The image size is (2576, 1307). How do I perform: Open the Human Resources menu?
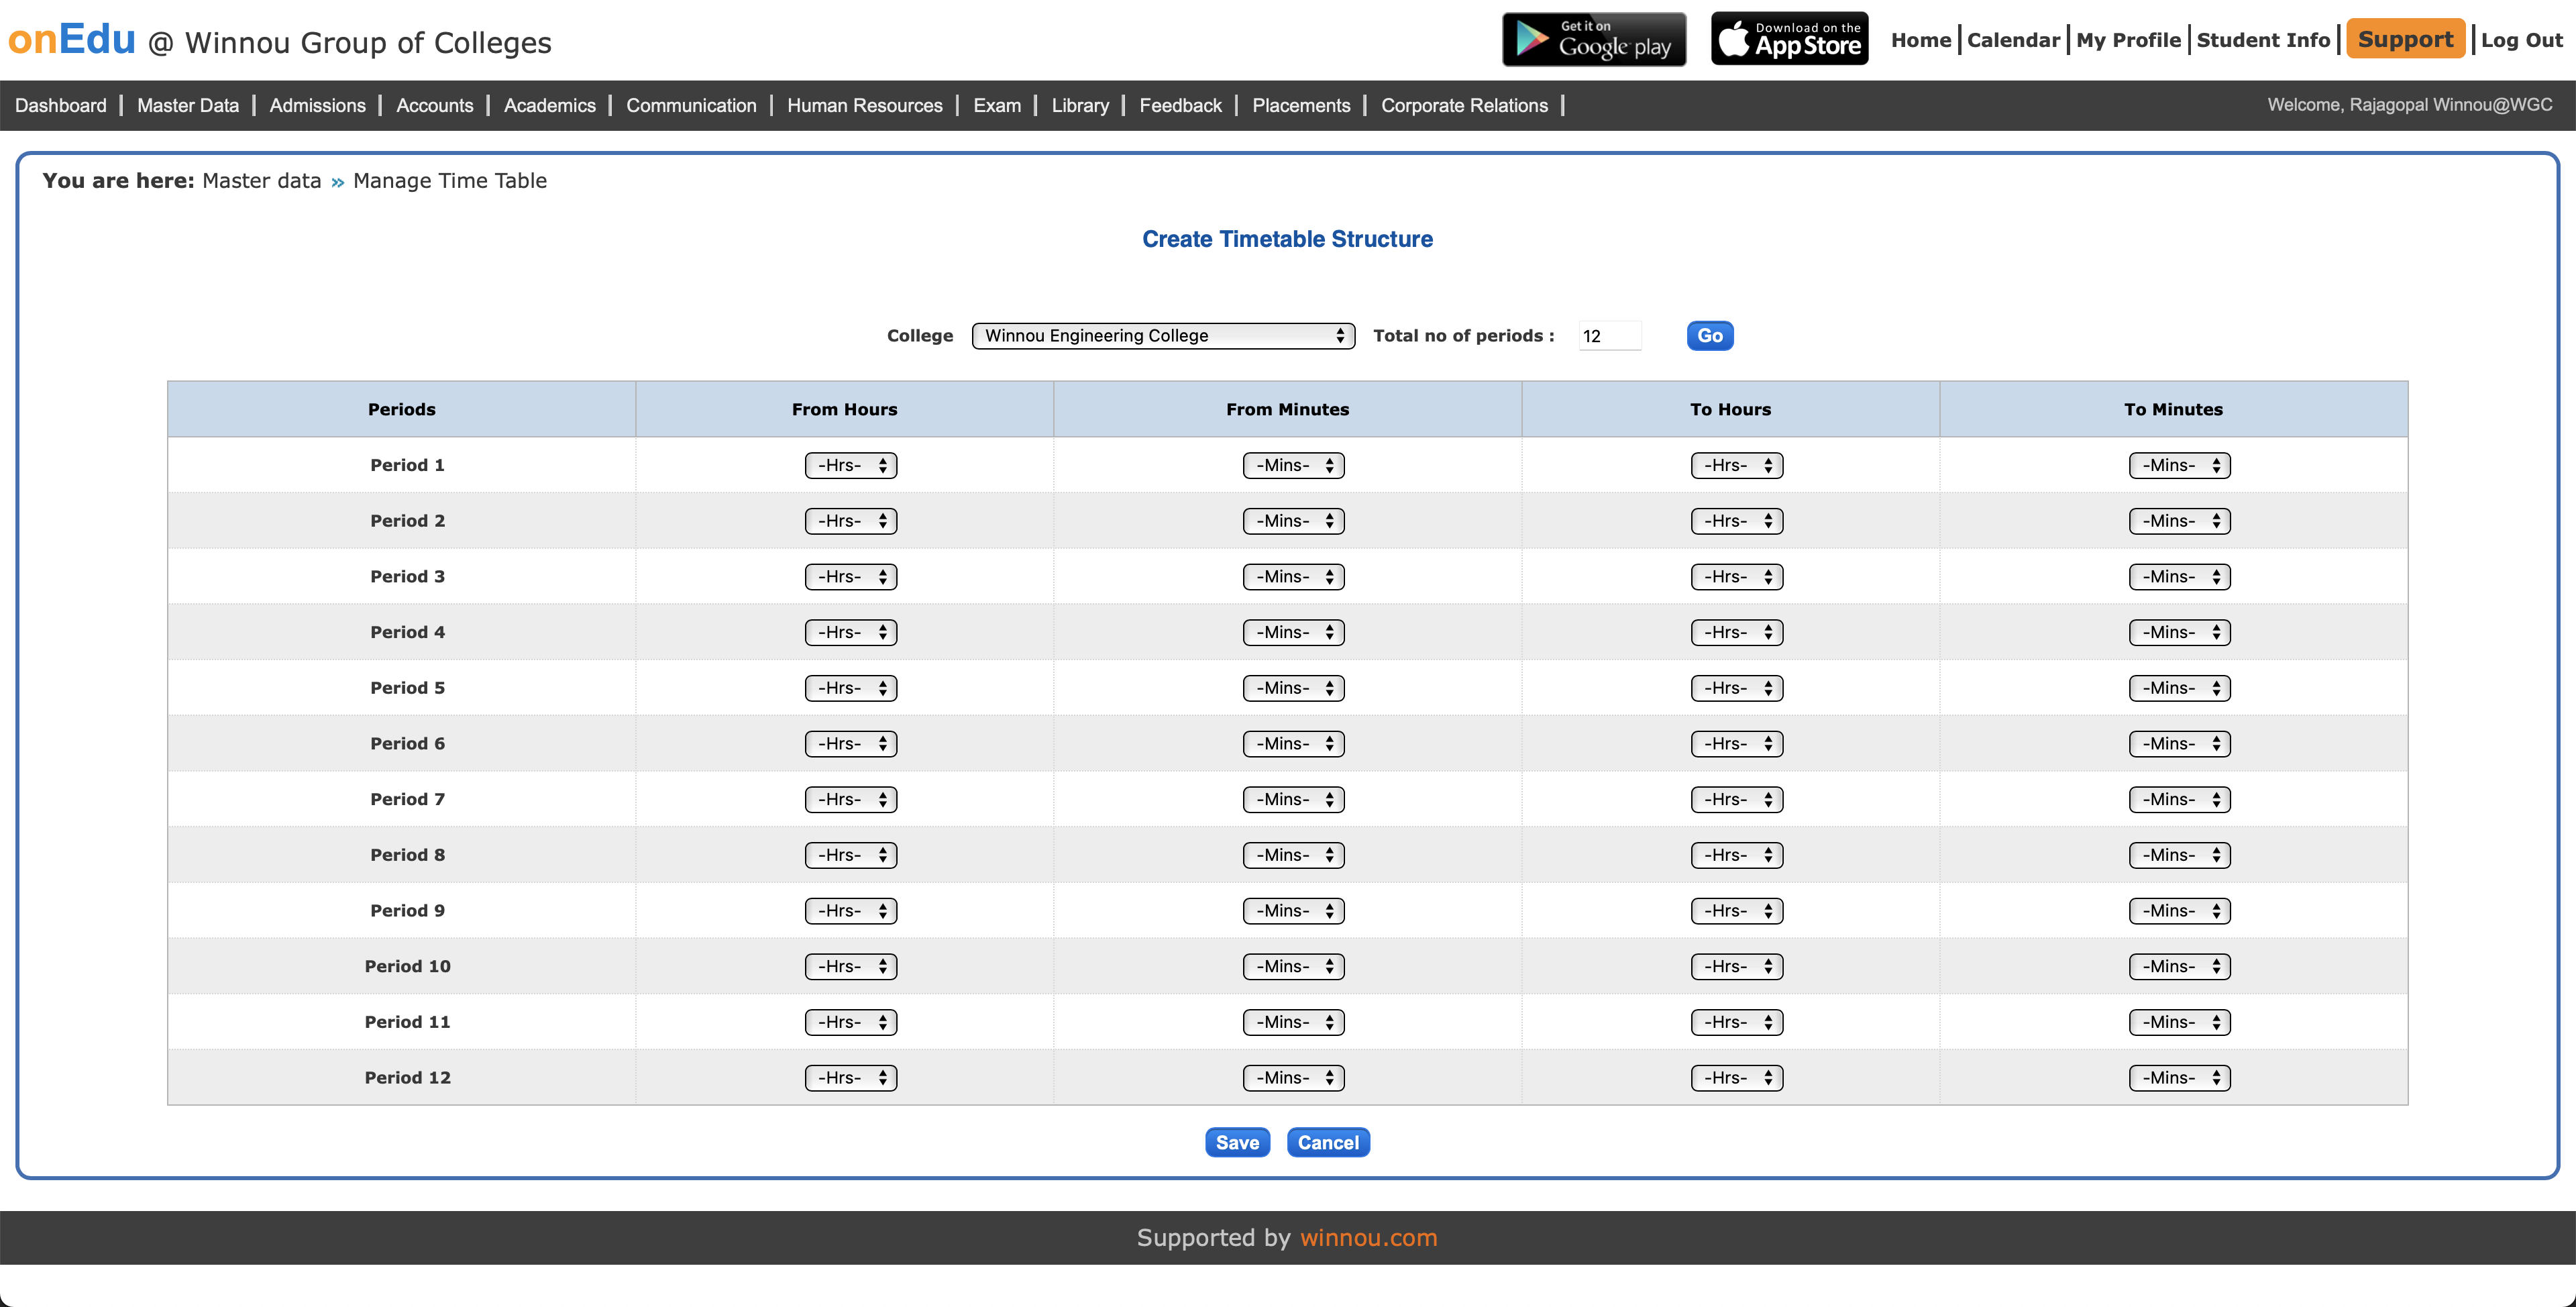[x=864, y=105]
